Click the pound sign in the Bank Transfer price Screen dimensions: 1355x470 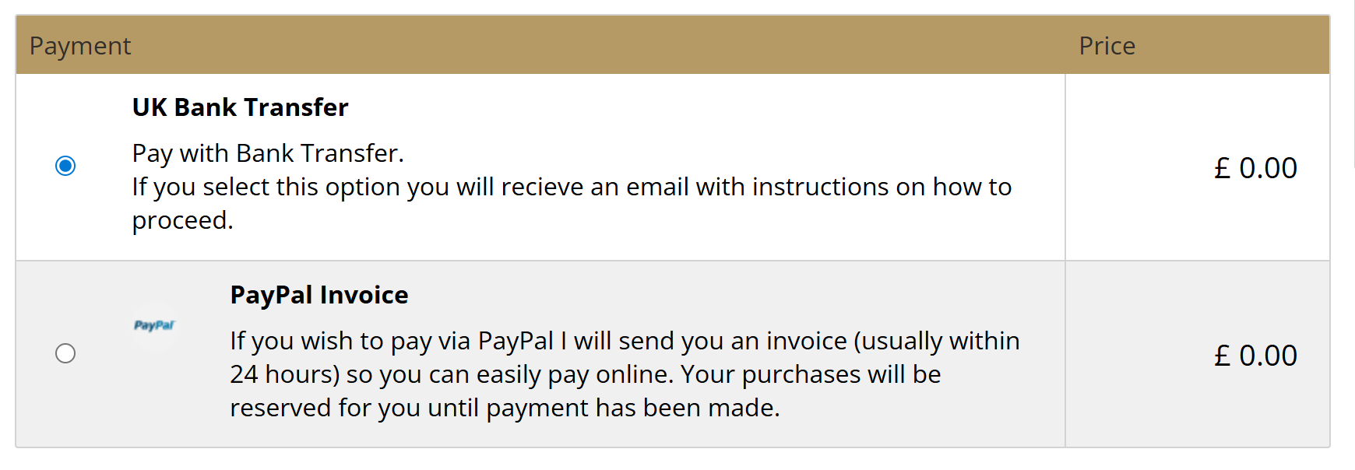click(1222, 168)
